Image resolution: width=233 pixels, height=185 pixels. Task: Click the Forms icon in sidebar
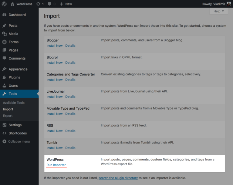(x=5, y=42)
